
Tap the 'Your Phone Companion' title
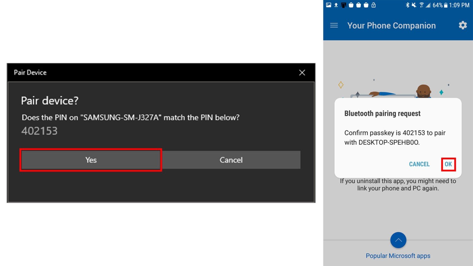[391, 26]
